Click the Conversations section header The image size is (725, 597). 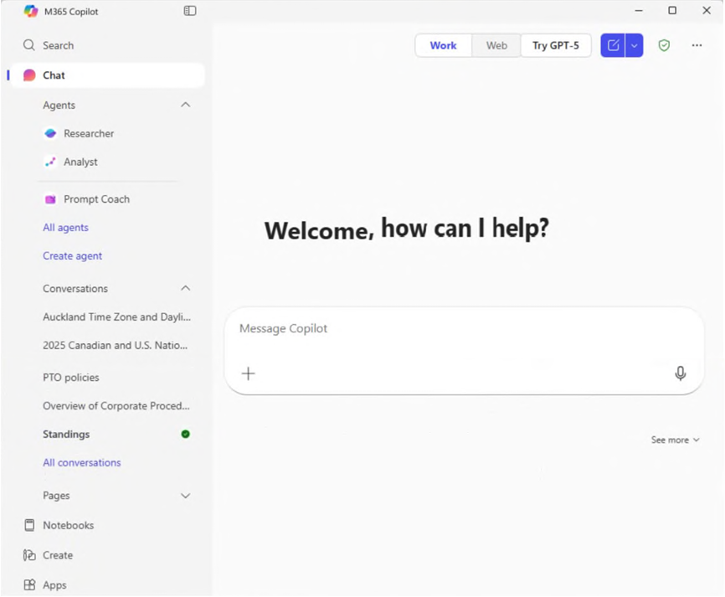(75, 289)
